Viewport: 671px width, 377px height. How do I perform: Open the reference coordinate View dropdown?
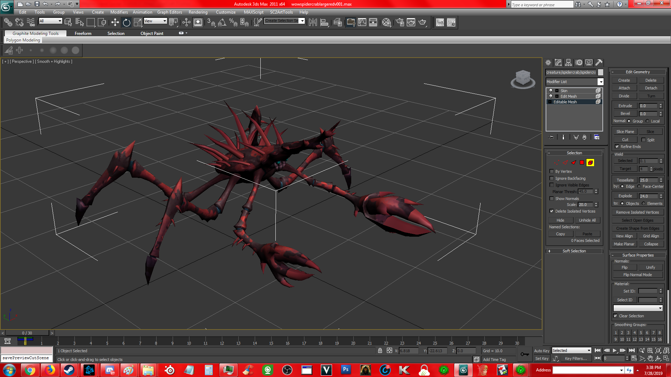click(x=165, y=21)
